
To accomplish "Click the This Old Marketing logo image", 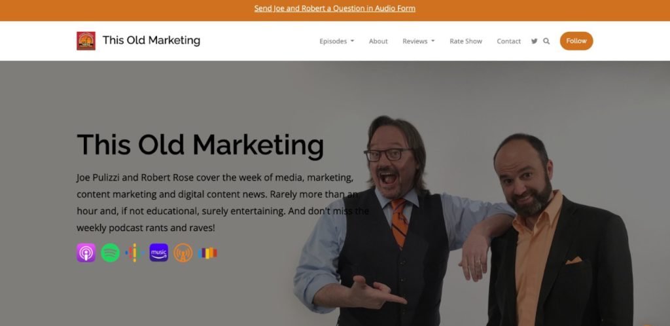I will coord(86,41).
